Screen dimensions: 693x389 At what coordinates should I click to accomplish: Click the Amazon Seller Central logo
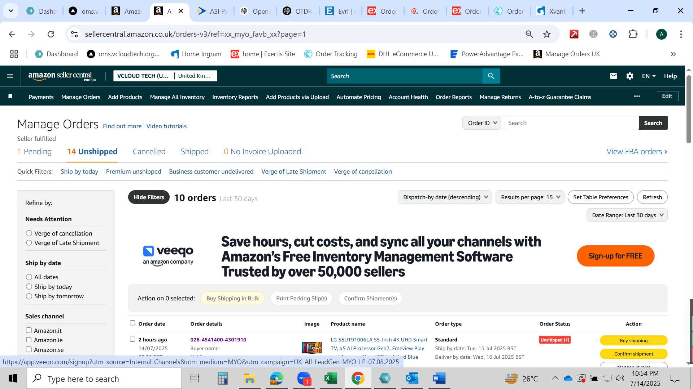(62, 76)
